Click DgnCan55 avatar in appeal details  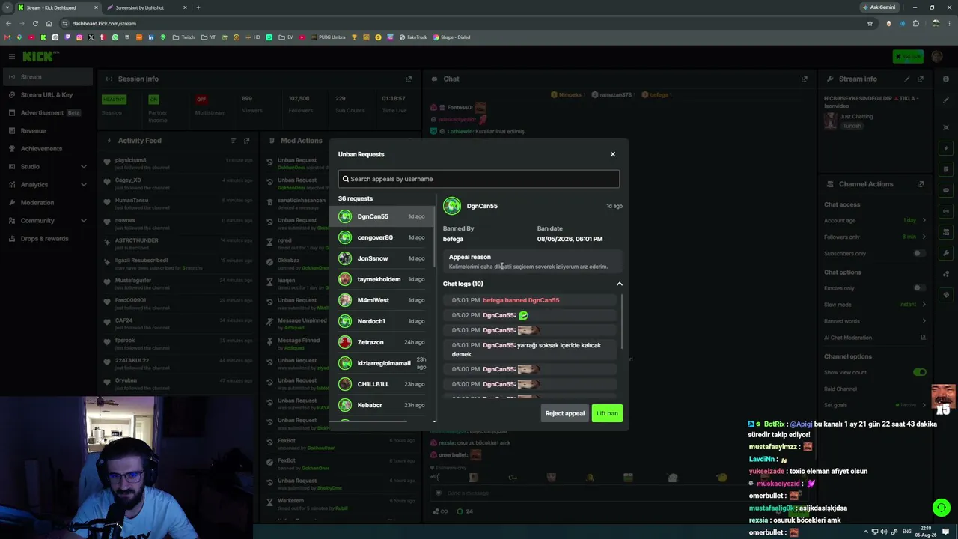click(452, 206)
